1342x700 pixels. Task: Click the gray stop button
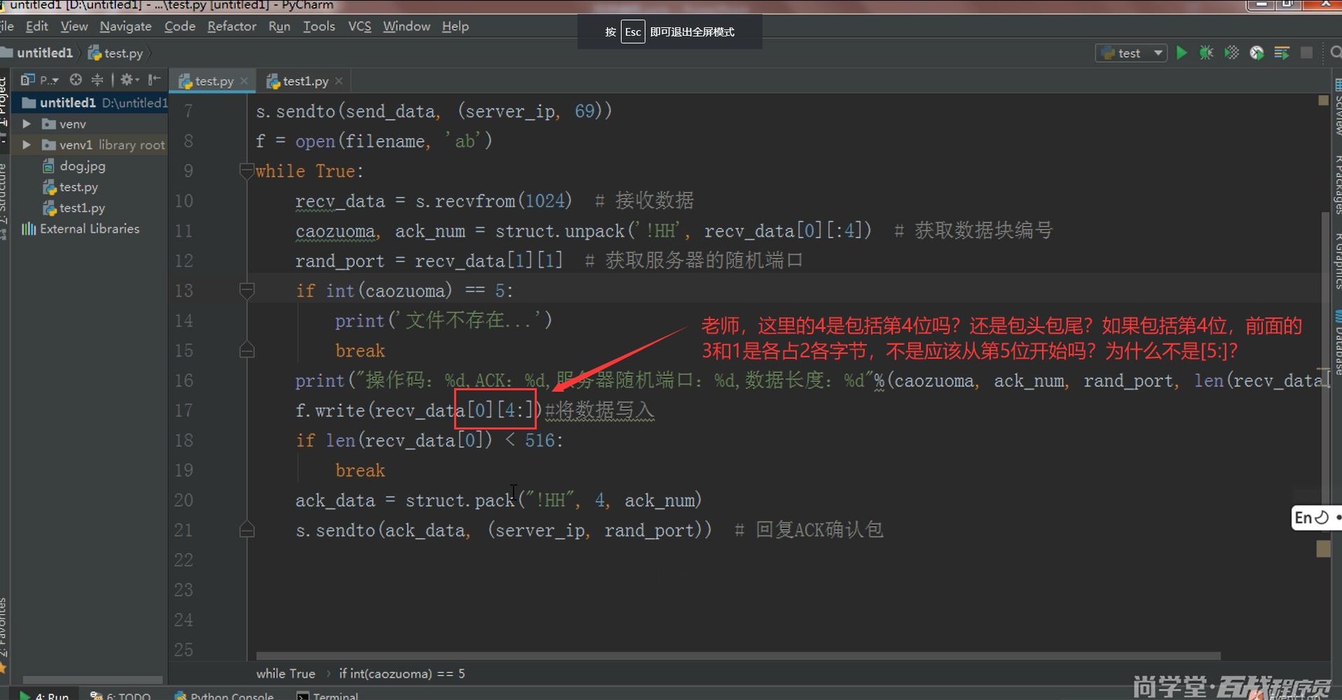click(1306, 53)
